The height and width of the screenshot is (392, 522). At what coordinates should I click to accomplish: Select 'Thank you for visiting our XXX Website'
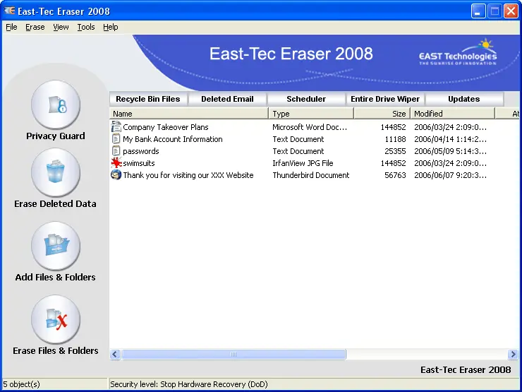[x=188, y=175]
